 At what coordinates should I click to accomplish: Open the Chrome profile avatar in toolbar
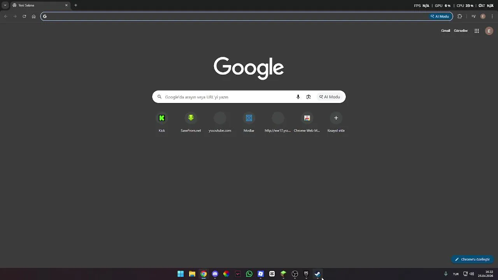483,16
